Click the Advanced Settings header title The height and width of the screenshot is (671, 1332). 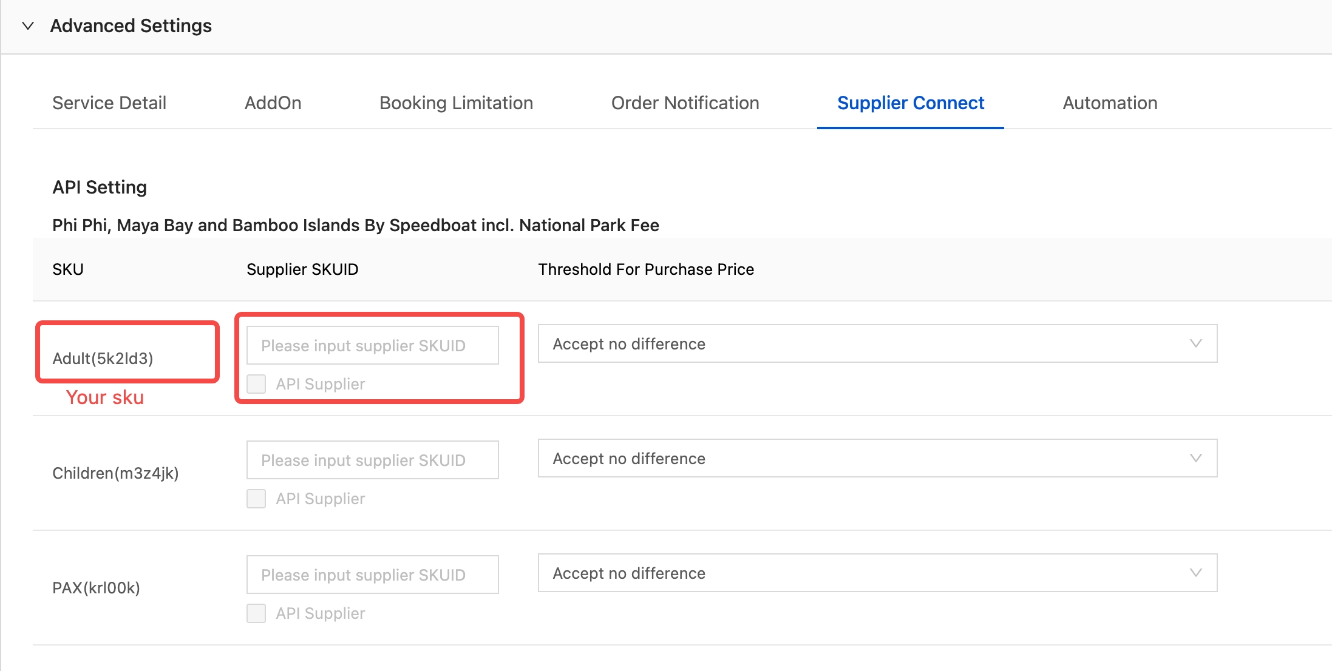pyautogui.click(x=131, y=26)
